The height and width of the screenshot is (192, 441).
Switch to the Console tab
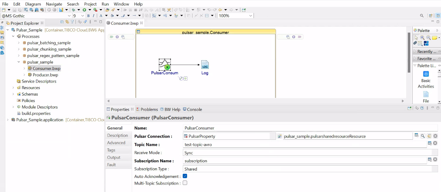[x=192, y=109]
